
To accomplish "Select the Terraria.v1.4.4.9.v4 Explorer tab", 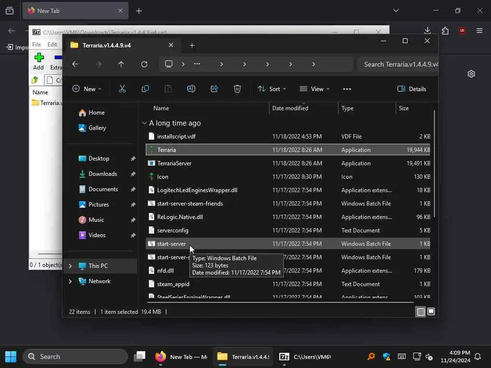I will click(x=122, y=46).
